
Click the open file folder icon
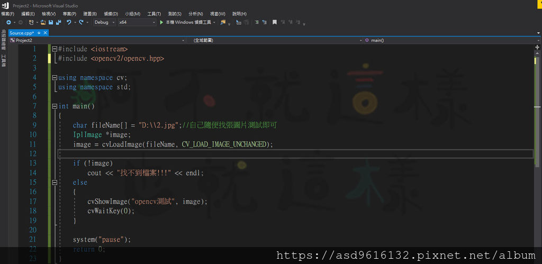point(43,22)
